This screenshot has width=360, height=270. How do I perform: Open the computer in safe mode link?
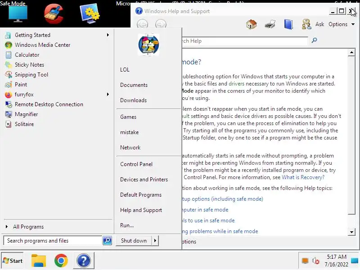(205, 210)
